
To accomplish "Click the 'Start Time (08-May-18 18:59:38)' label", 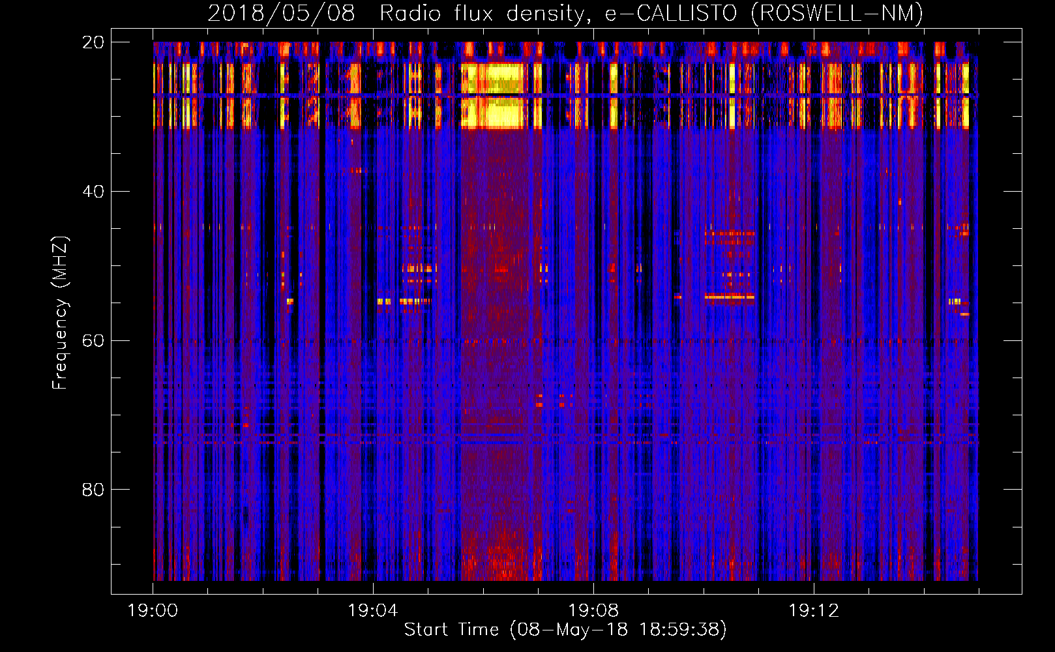I will click(x=565, y=630).
